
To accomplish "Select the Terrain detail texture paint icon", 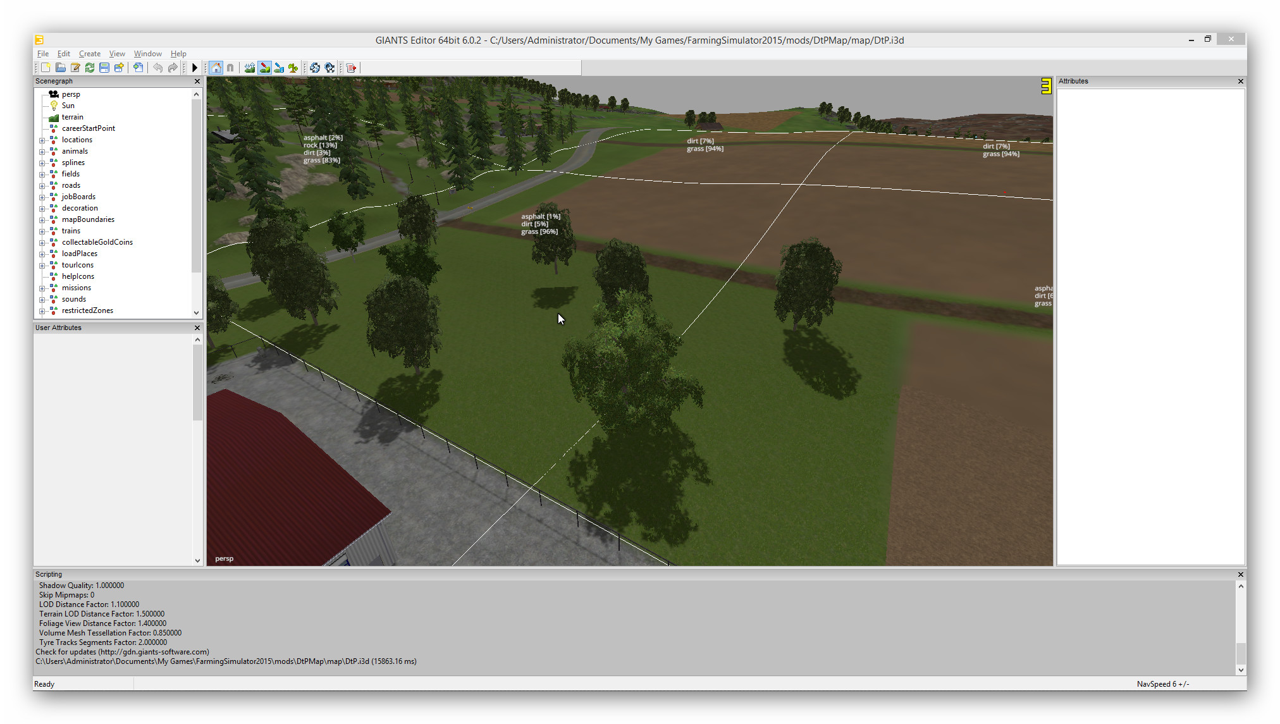I will coord(264,68).
